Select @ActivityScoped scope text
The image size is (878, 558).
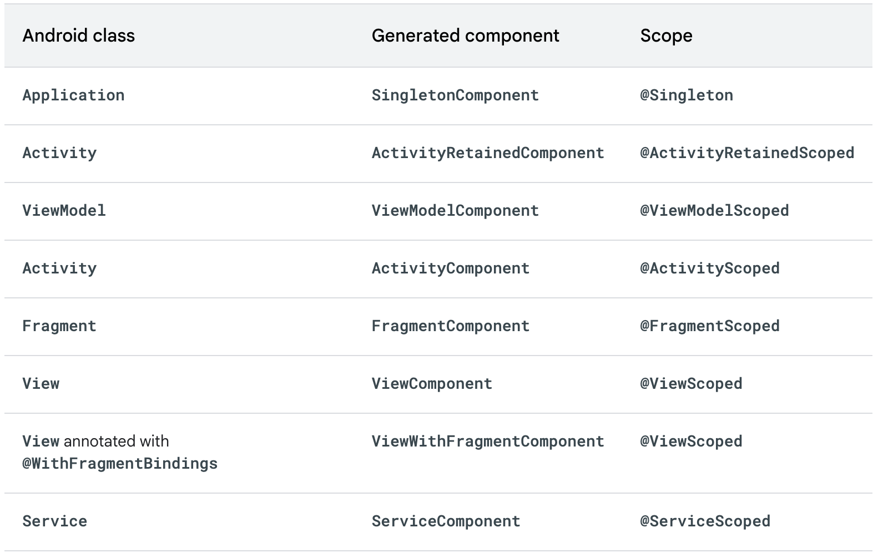(x=710, y=268)
